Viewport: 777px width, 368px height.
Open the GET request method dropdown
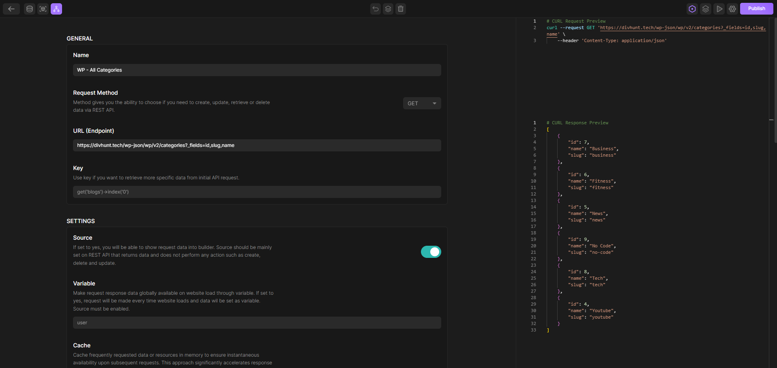[422, 103]
